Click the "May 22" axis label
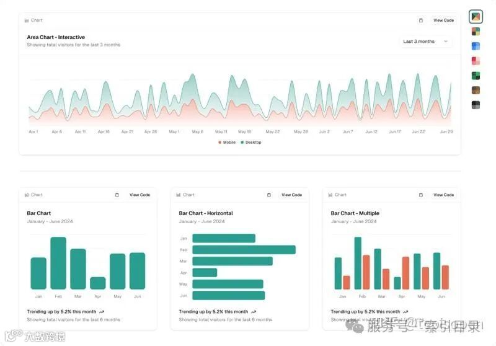The height and width of the screenshot is (346, 496). (x=273, y=131)
